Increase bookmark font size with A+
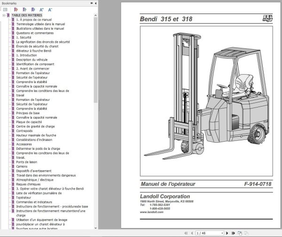The image size is (282, 237). coord(41,10)
